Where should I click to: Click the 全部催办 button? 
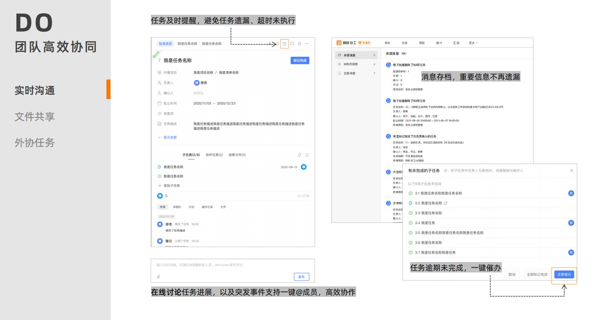[564, 274]
